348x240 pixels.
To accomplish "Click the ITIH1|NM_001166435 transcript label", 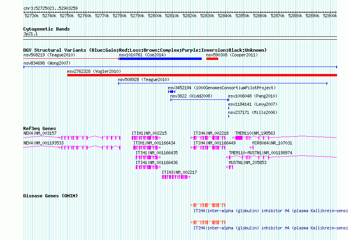I will coord(157,153).
